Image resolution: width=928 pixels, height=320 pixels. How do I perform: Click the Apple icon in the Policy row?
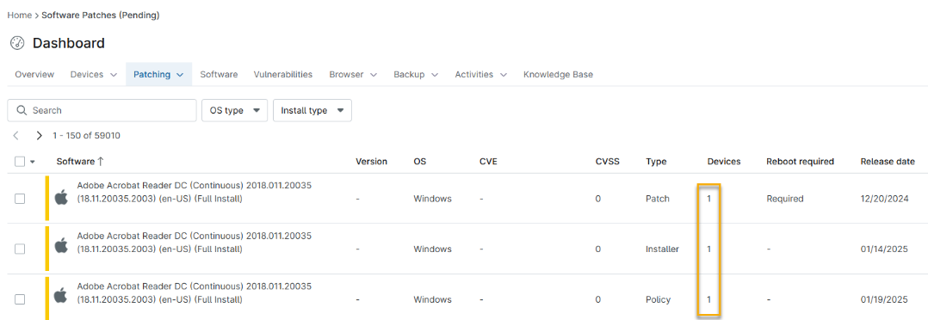pyautogui.click(x=61, y=294)
